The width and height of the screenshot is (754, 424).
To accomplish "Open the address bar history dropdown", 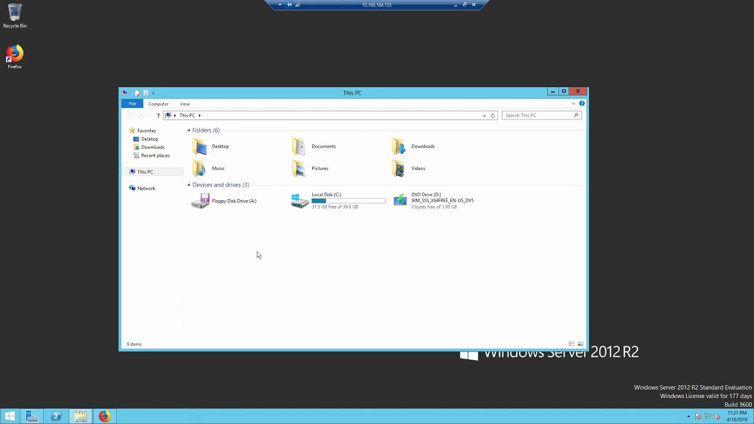I will (x=484, y=115).
